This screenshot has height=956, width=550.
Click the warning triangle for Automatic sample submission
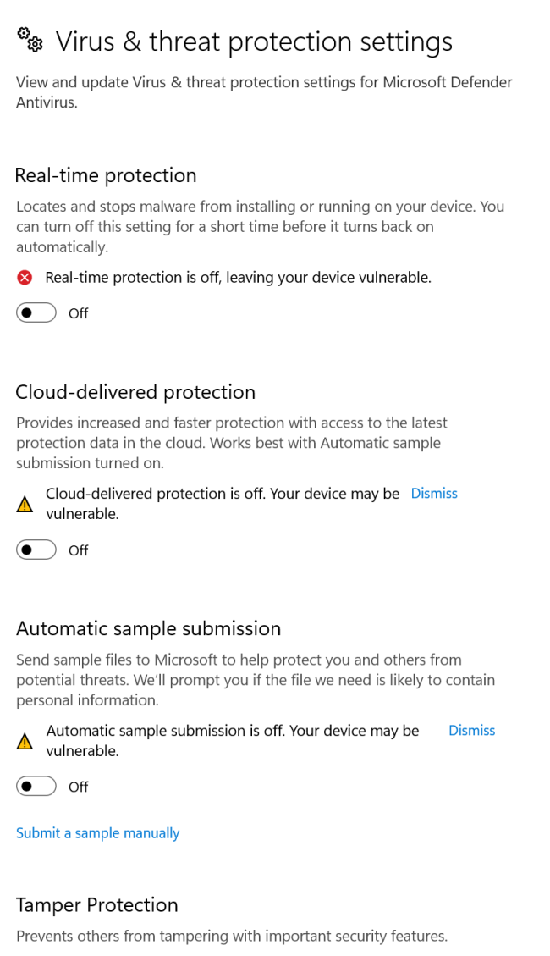click(25, 741)
